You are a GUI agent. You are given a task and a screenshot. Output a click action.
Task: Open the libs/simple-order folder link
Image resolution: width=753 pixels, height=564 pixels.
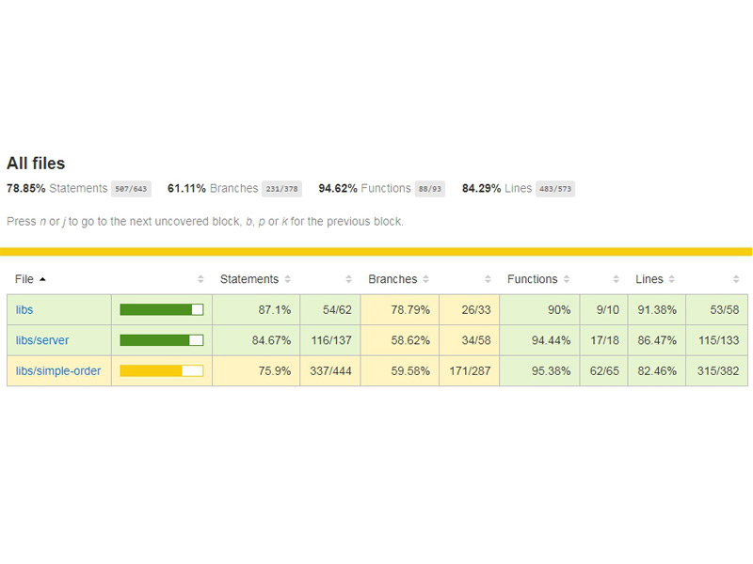(58, 370)
